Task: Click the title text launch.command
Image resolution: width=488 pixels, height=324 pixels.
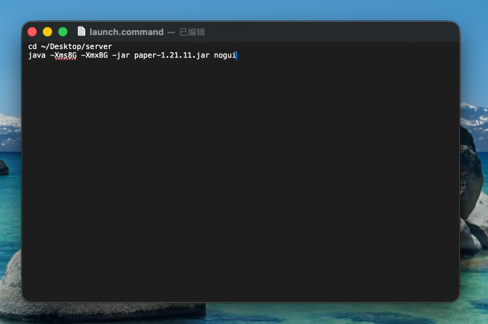Action: (126, 31)
